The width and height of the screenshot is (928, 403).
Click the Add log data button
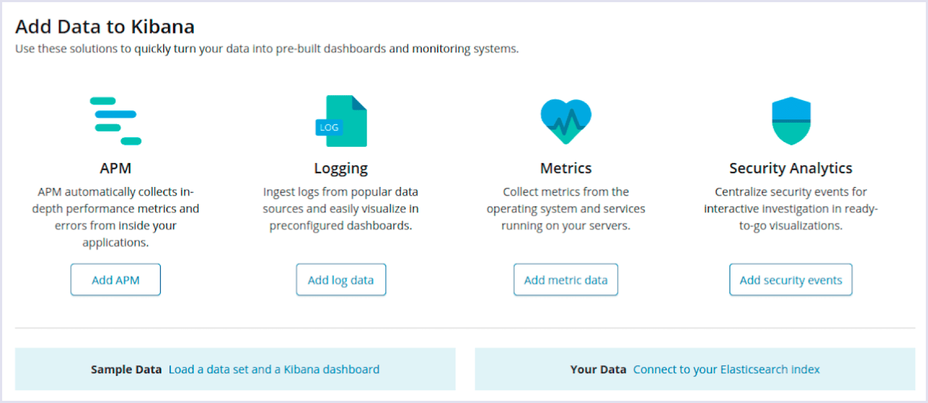pyautogui.click(x=341, y=280)
